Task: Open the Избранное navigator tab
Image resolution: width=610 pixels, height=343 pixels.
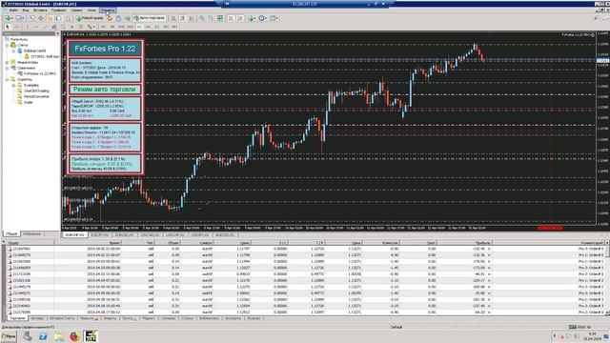Action: tap(31, 234)
